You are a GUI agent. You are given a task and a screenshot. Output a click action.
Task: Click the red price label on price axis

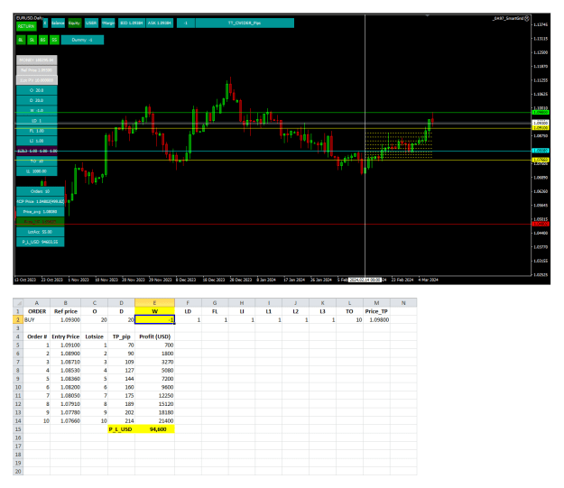541,224
